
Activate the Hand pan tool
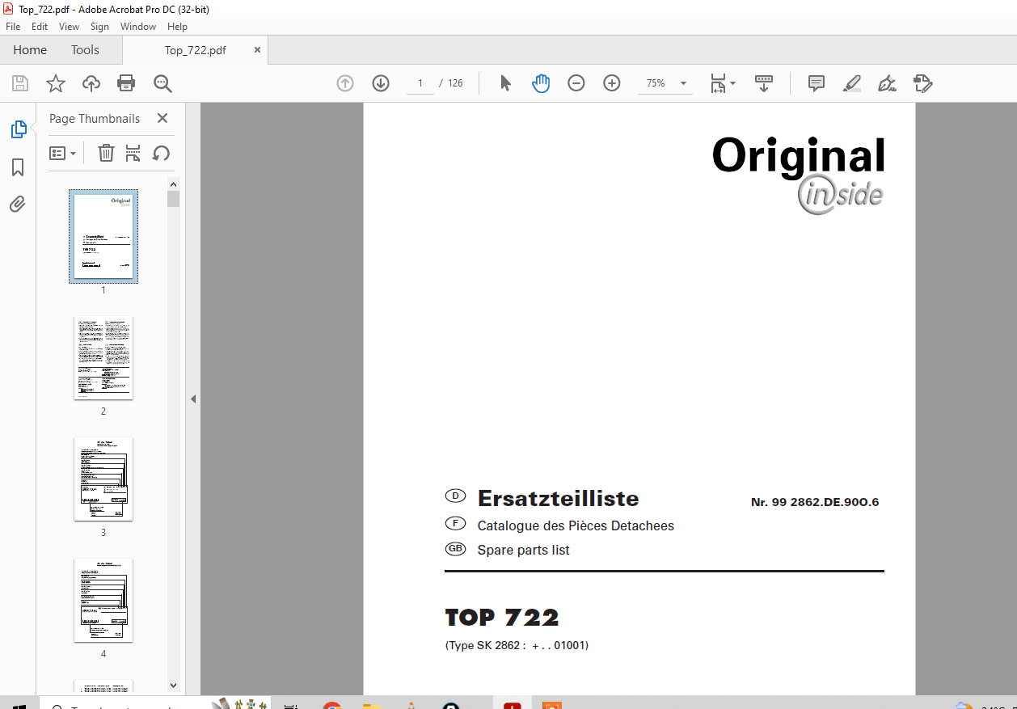(x=541, y=83)
